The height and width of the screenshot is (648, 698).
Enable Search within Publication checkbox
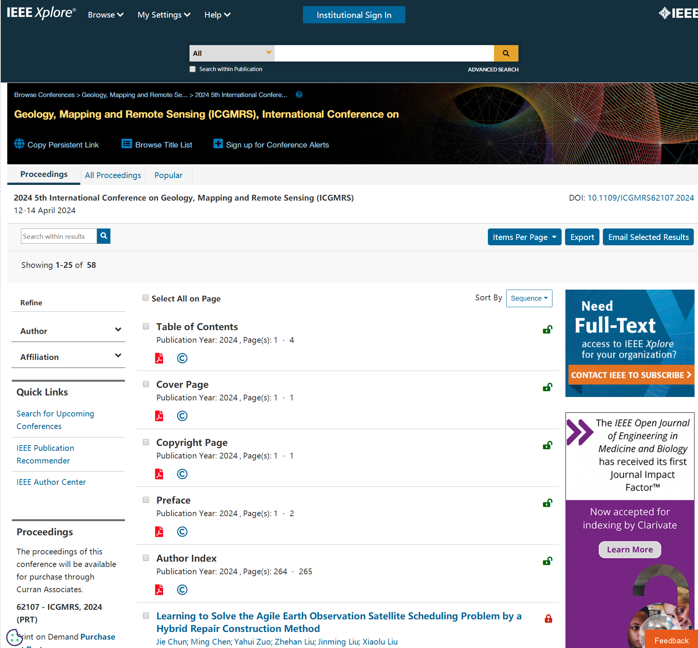pos(193,69)
